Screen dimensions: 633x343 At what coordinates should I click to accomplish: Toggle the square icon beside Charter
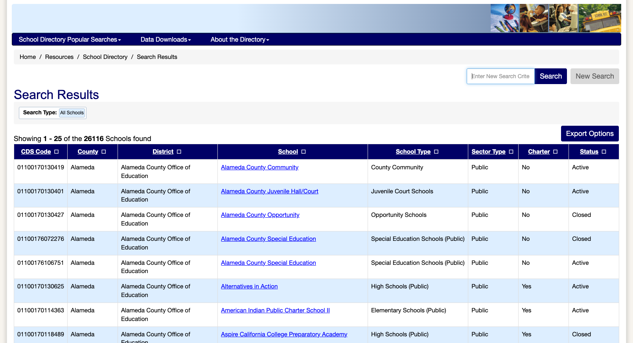pyautogui.click(x=555, y=152)
